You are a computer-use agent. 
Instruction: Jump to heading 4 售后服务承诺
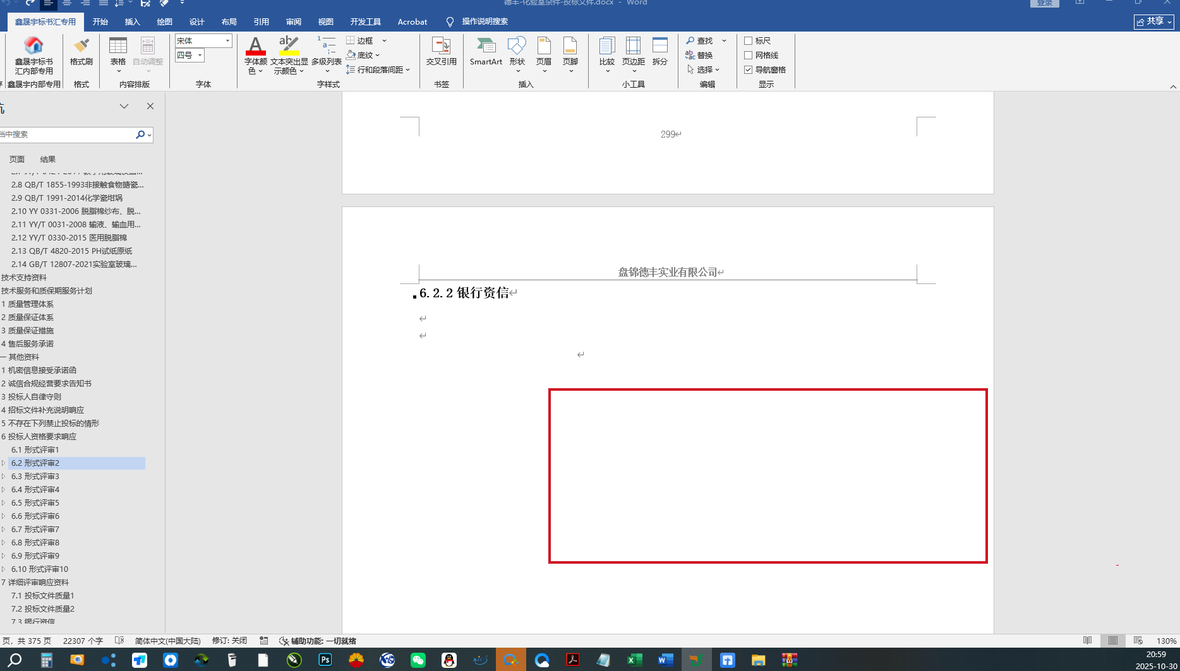pos(27,343)
